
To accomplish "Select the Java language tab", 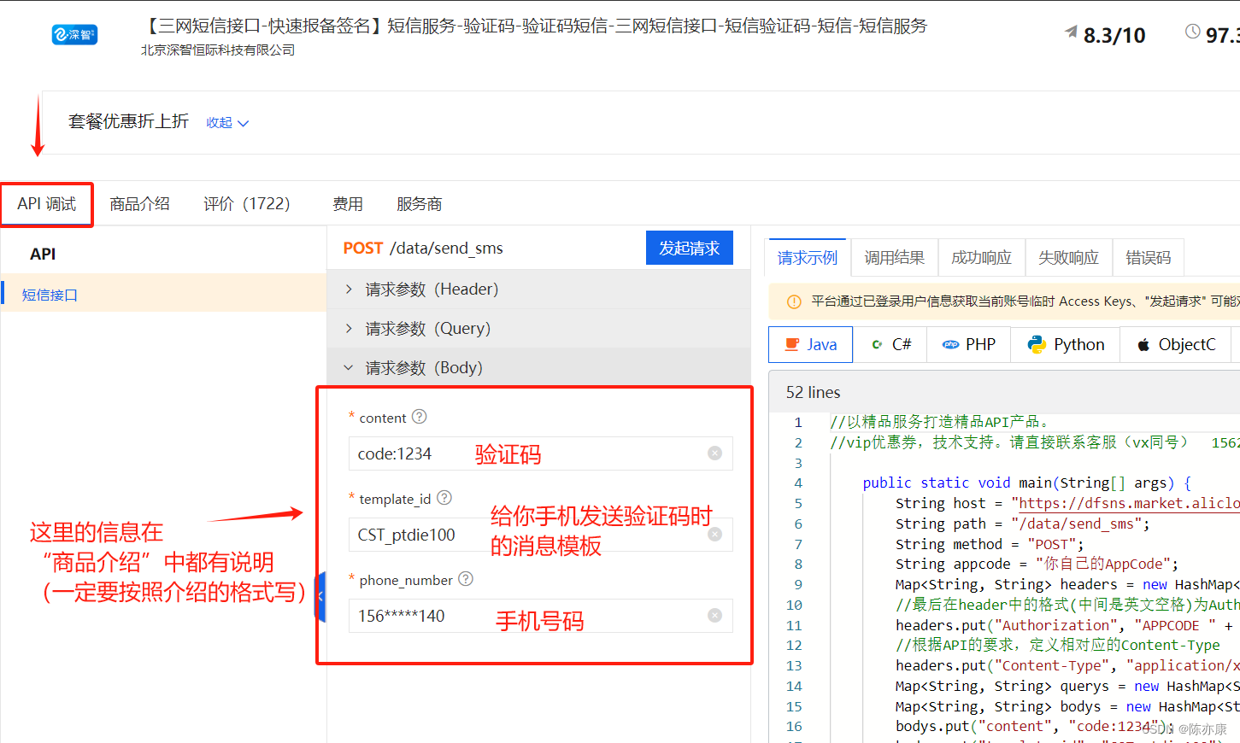I will (x=811, y=344).
